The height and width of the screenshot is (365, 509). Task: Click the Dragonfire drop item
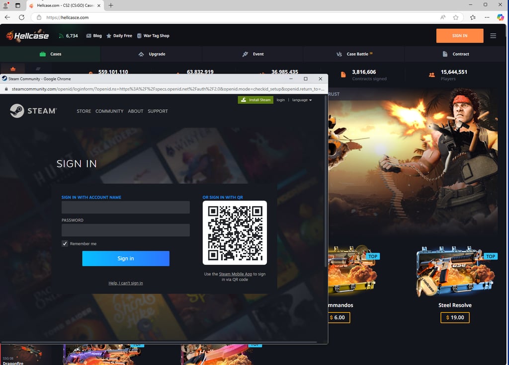(x=25, y=355)
